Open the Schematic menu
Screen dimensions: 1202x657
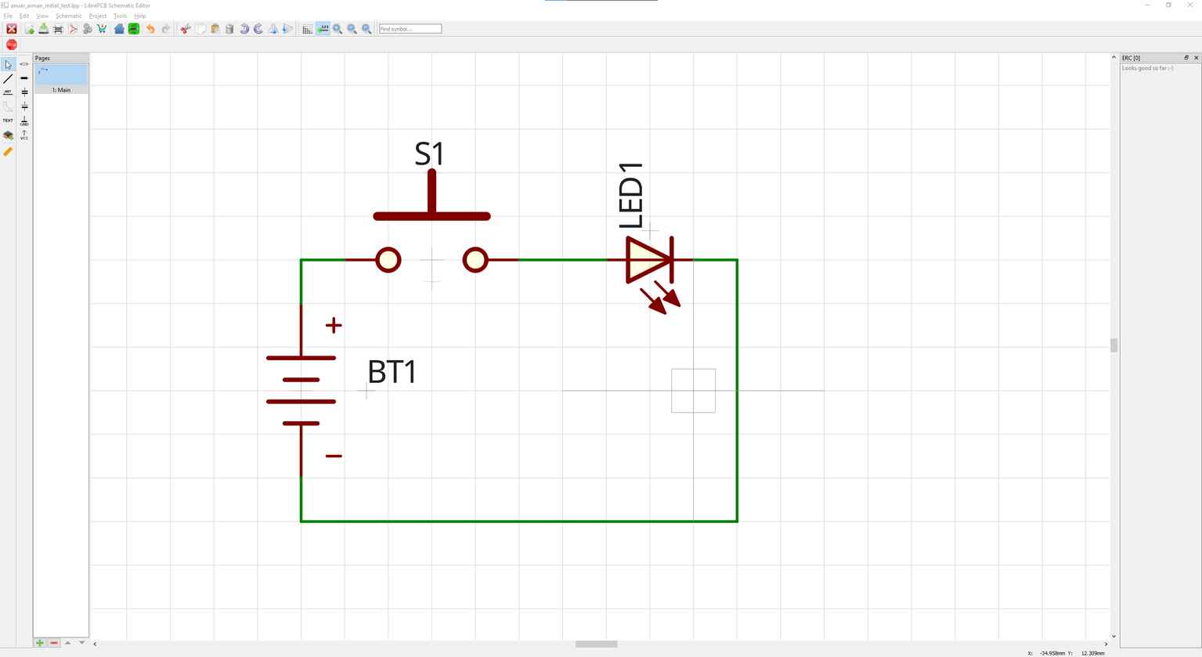coord(68,16)
